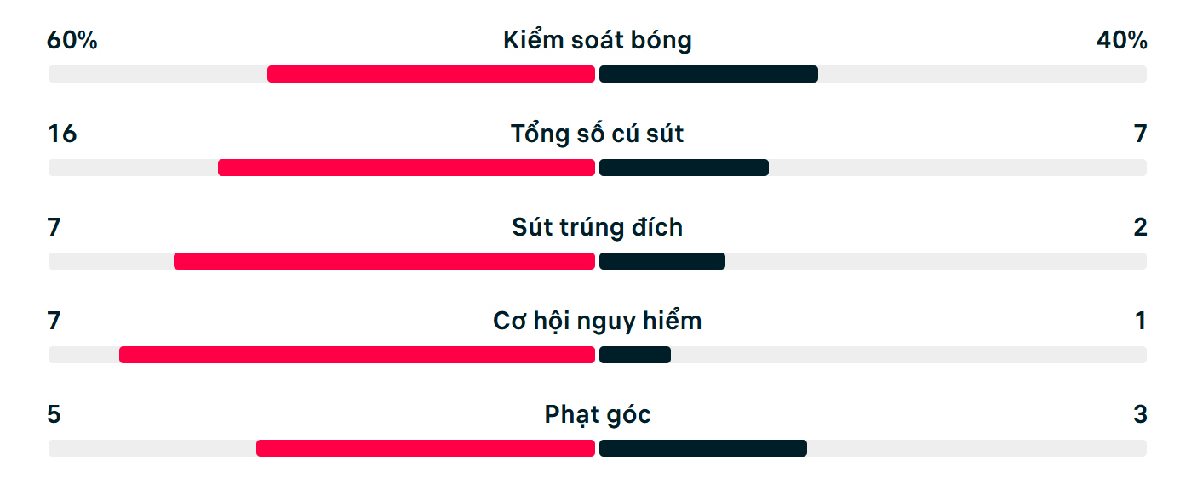This screenshot has height=484, width=1197.
Task: Click the dark Tổng số cú sút bar
Action: point(684,168)
